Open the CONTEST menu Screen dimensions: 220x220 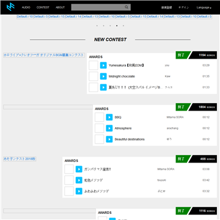coord(43,7)
